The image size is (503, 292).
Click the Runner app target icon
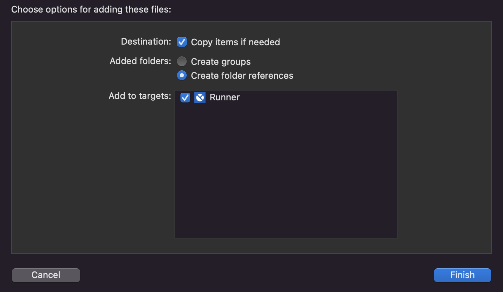(200, 98)
